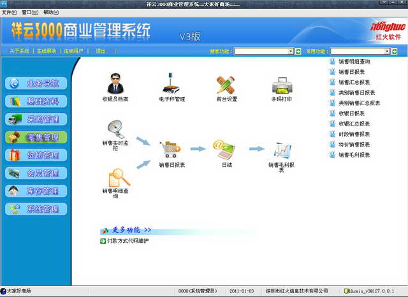This screenshot has width=408, height=297.
Task: Open the 文件 menu
Action: pos(9,12)
